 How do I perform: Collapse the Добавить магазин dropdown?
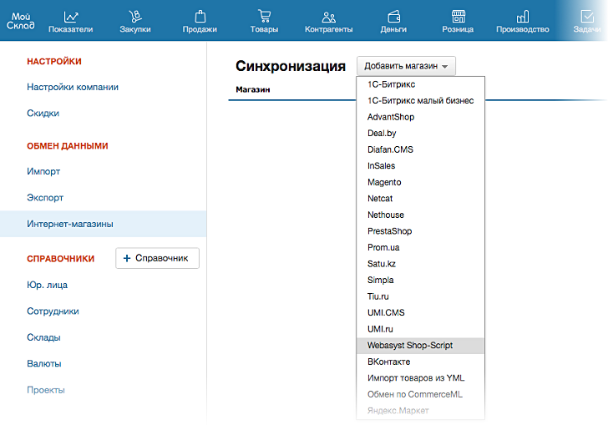point(406,66)
